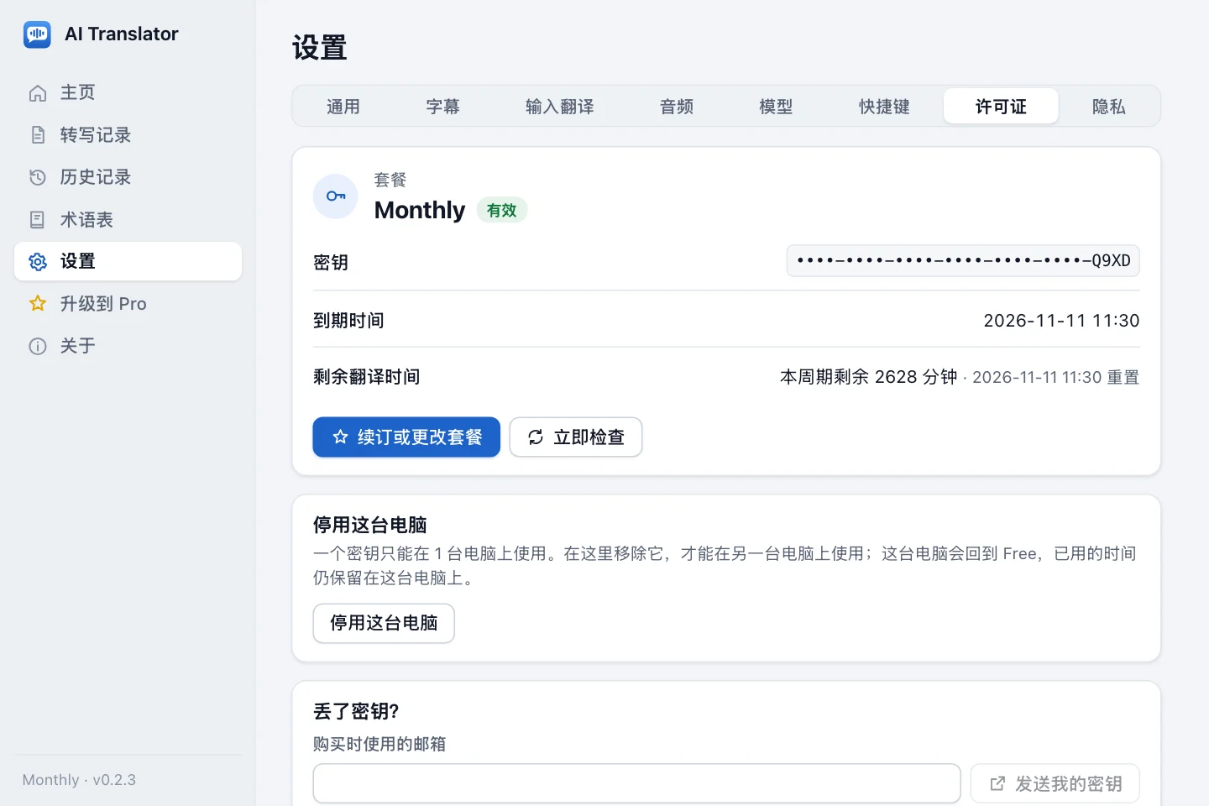
Task: Click the refresh icon in 立即检查 button
Action: coord(536,437)
